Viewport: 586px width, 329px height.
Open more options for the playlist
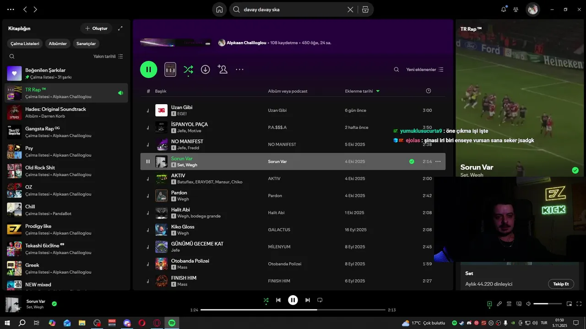pos(239,69)
